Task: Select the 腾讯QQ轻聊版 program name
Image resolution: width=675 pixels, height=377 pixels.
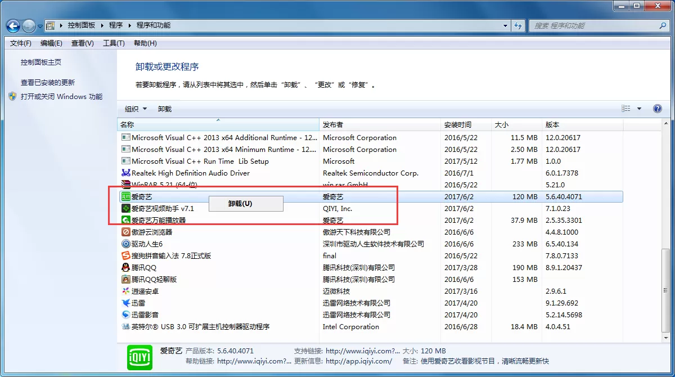Action: click(x=154, y=280)
